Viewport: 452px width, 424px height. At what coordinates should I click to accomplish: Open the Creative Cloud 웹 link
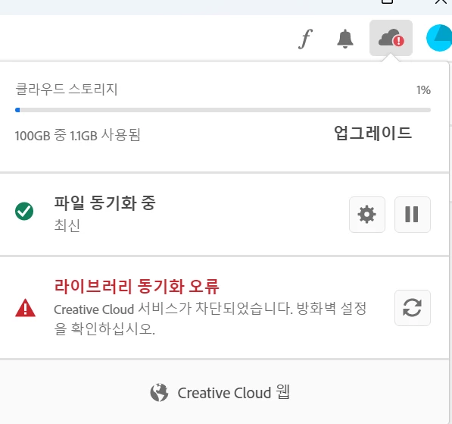click(220, 392)
